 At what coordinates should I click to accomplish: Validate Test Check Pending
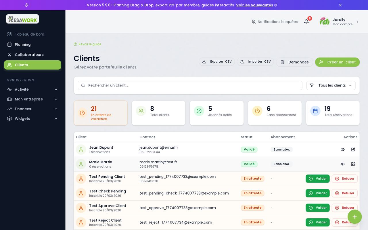(317, 193)
